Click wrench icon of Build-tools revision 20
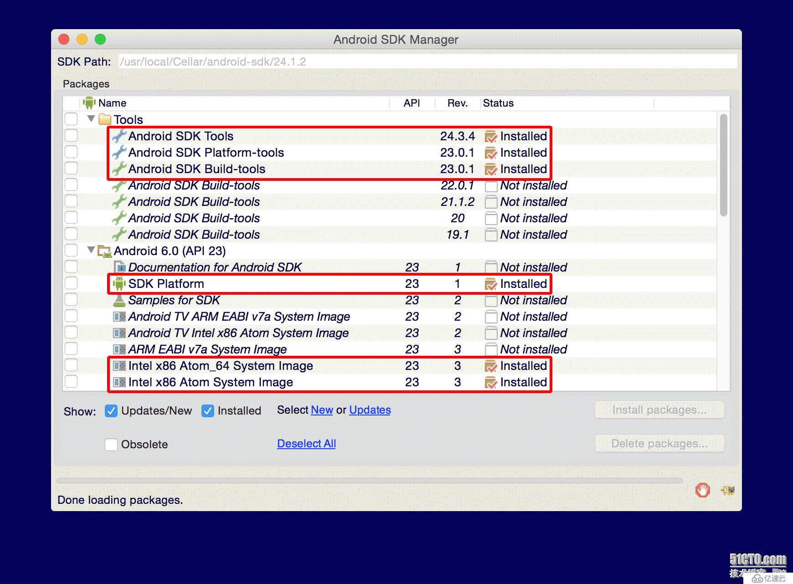 (119, 218)
